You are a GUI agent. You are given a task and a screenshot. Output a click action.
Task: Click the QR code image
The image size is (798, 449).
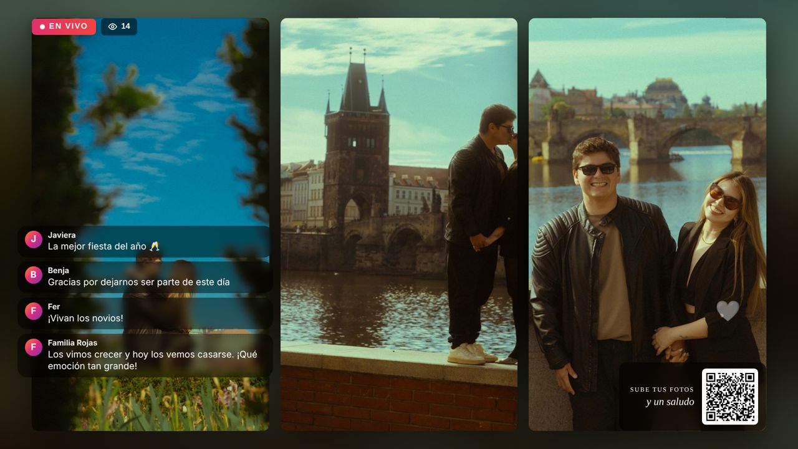tap(730, 397)
